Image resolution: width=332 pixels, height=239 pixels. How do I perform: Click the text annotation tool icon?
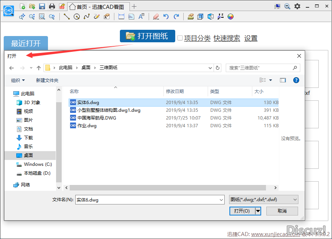pyautogui.click(x=141, y=16)
